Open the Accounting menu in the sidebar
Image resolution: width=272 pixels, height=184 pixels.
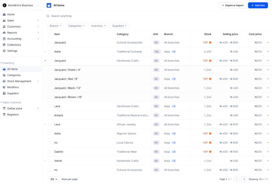tap(14, 39)
